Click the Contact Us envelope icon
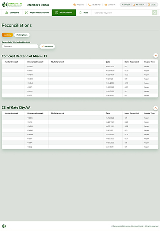Image resolution: width=160 pixels, height=231 pixels. (106, 5)
